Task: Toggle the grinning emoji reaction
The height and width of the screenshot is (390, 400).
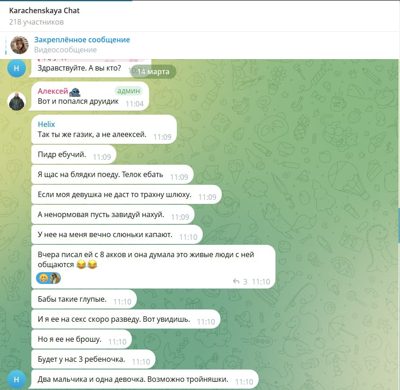Action: tap(43, 278)
